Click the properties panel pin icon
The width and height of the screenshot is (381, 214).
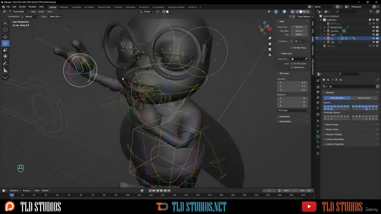point(377,80)
